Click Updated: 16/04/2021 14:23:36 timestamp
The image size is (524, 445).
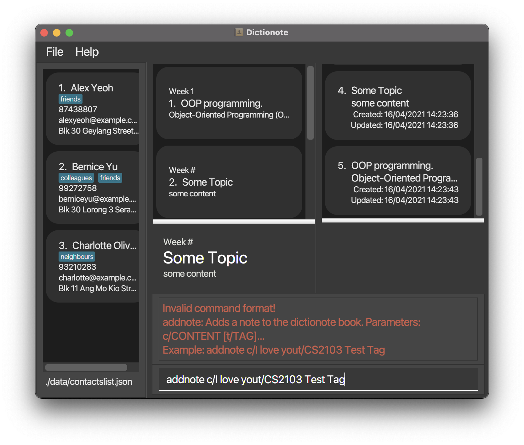coord(404,125)
